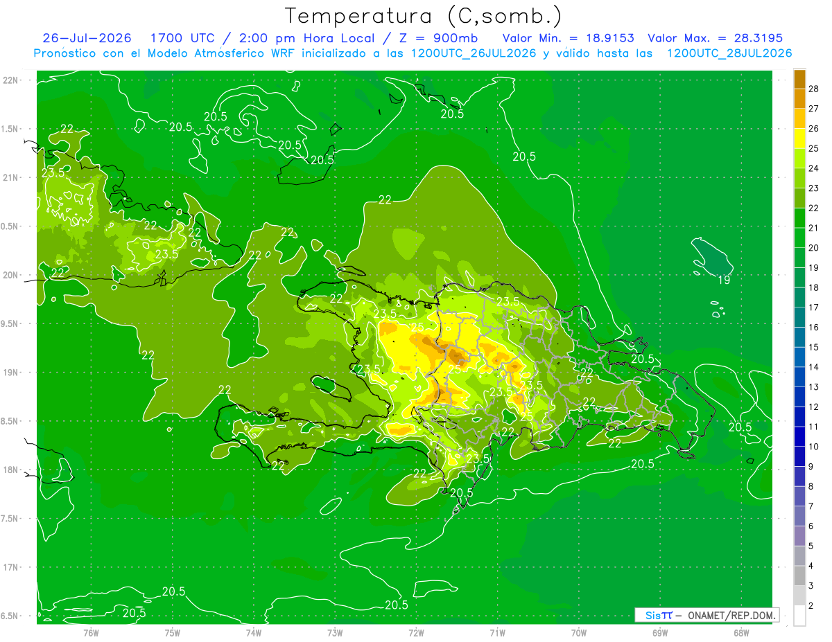Click the '19N' latitude axis label
This screenshot has width=832, height=642.
tap(11, 373)
